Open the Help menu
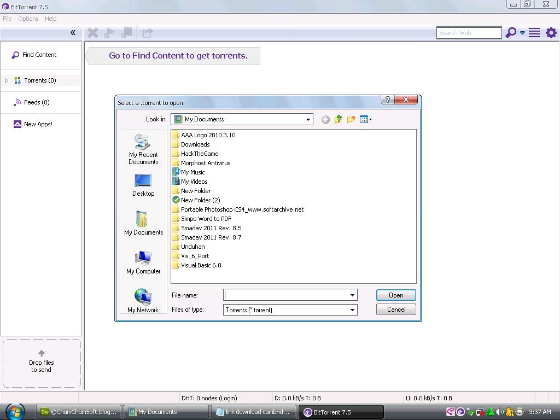The height and width of the screenshot is (420, 560). click(50, 19)
